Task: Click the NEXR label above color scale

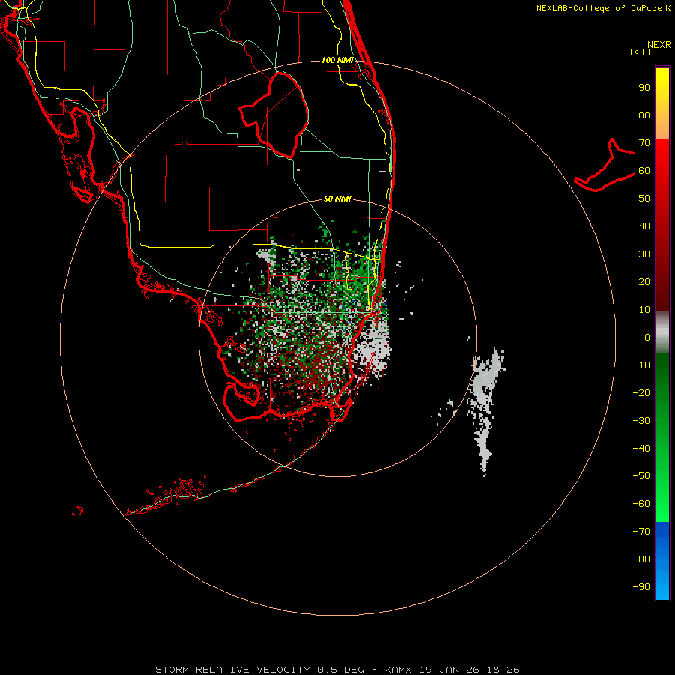Action: (659, 45)
